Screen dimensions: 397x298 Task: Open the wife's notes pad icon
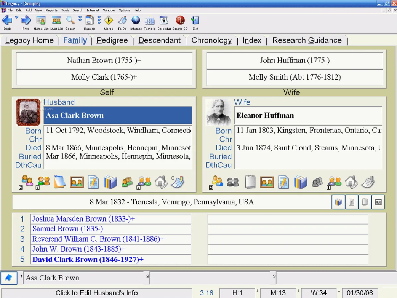[250, 182]
